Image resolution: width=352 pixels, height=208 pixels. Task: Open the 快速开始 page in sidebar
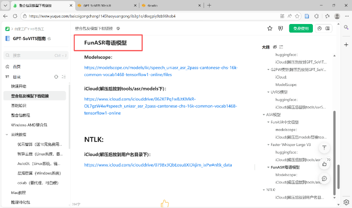(20, 86)
